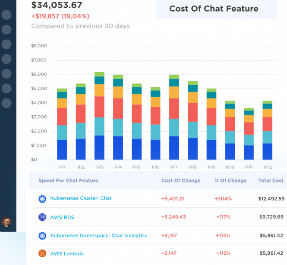The width and height of the screenshot is (287, 265).
Task: Click the topmost circle icon in sidebar
Action: pyautogui.click(x=6, y=15)
